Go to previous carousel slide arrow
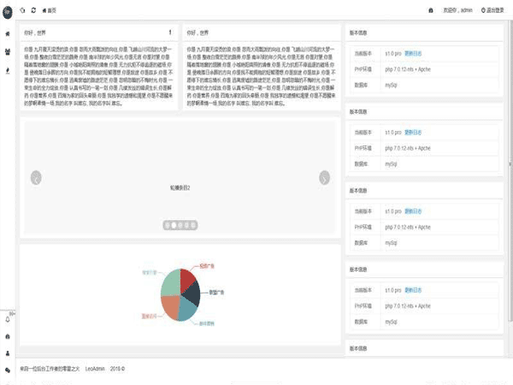The width and height of the screenshot is (513, 385). (x=36, y=178)
